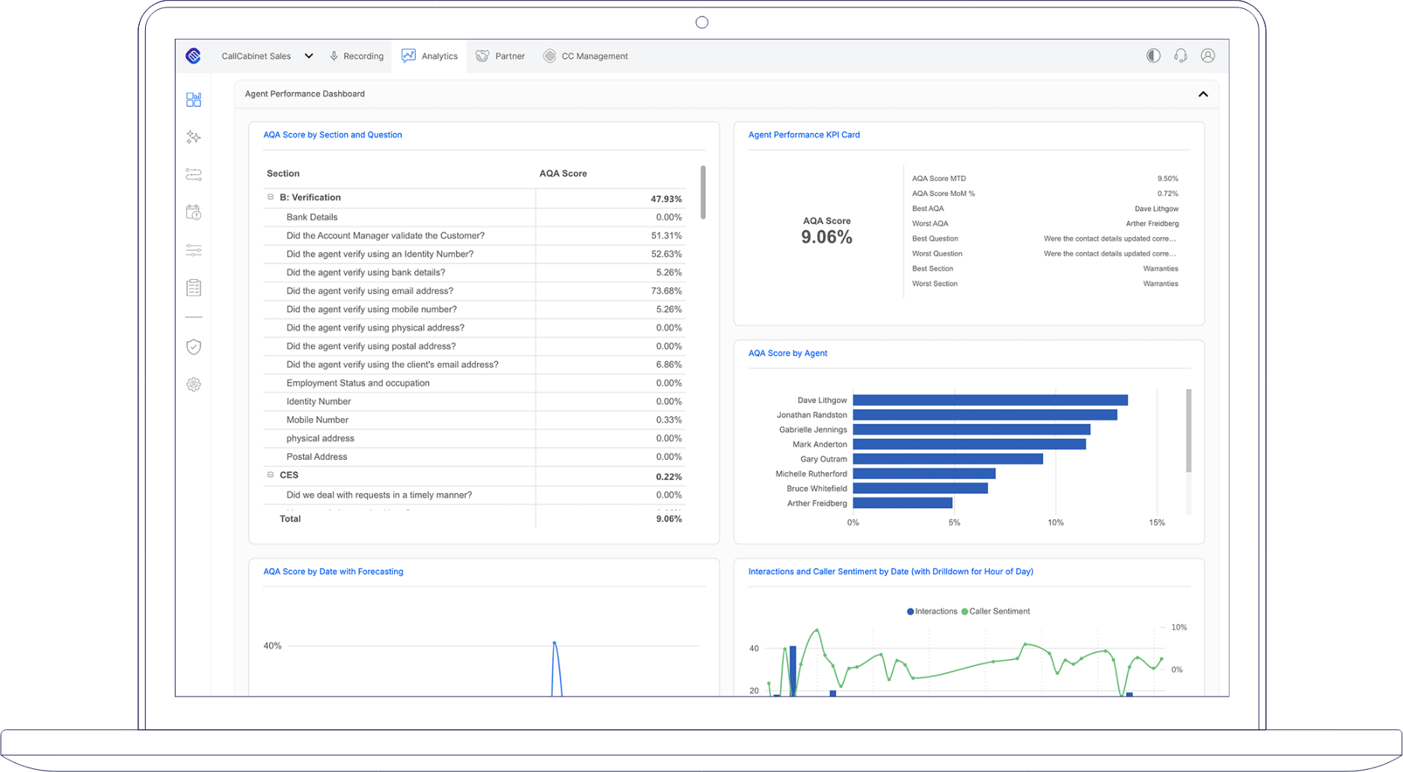Image resolution: width=1403 pixels, height=772 pixels.
Task: Collapse the B: Verification section row
Action: [x=270, y=197]
